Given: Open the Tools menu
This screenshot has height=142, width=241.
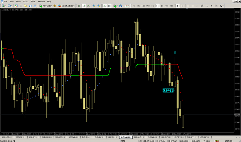Looking at the screenshot, I should (33, 2).
